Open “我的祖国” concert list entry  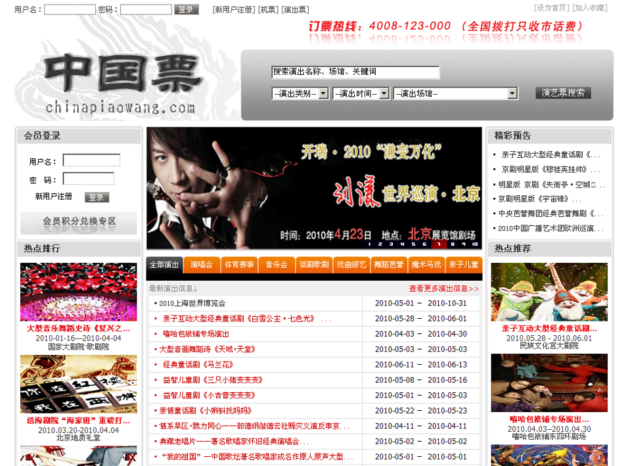[x=257, y=457]
